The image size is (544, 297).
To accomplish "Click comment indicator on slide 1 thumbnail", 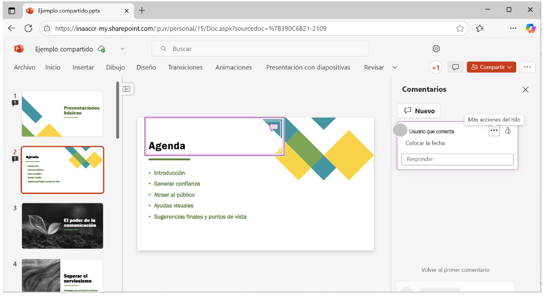I will click(15, 103).
